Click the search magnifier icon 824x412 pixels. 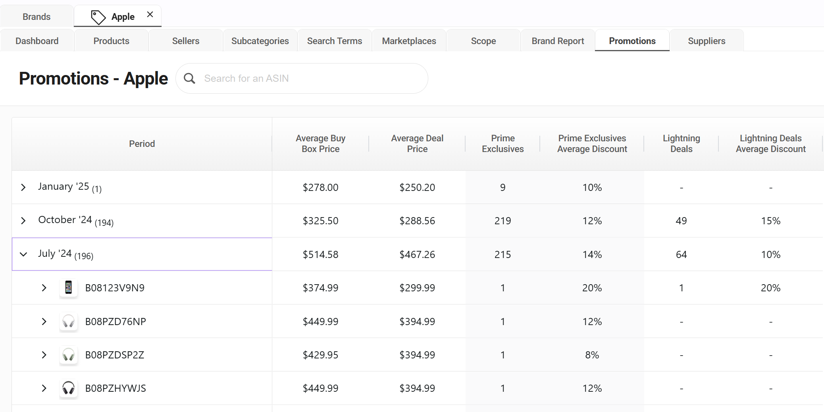click(x=190, y=79)
